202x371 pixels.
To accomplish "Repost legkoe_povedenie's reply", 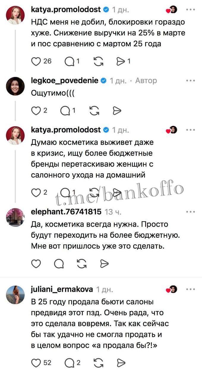I will coord(94,111).
